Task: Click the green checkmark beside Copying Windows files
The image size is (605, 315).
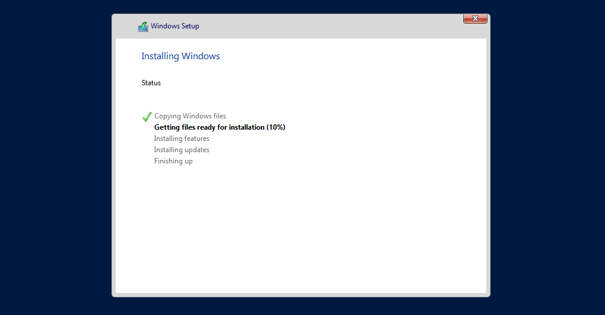Action: coord(147,117)
